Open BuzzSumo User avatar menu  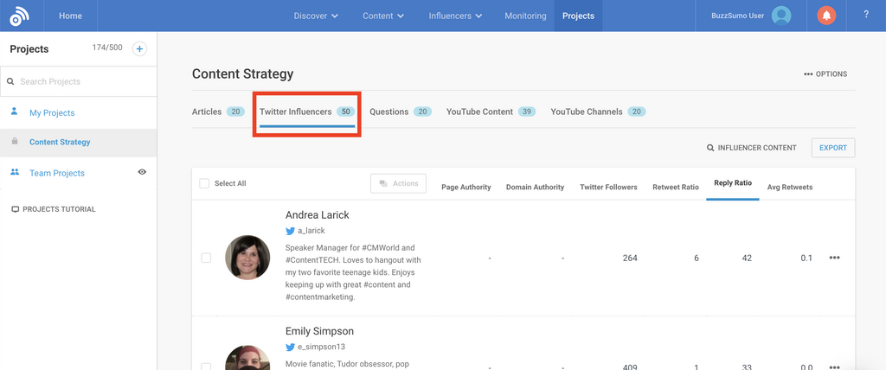[781, 16]
